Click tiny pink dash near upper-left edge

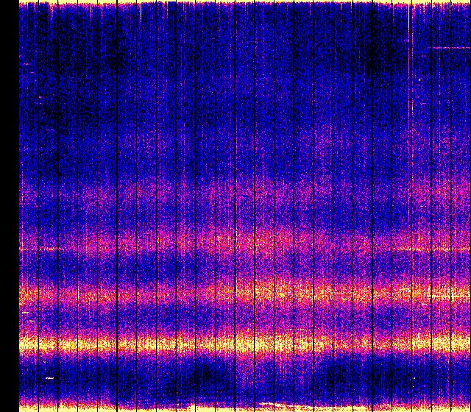(26, 64)
